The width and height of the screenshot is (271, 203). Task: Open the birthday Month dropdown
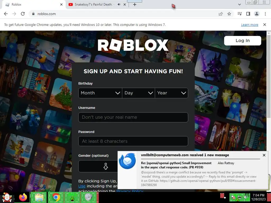point(100,93)
